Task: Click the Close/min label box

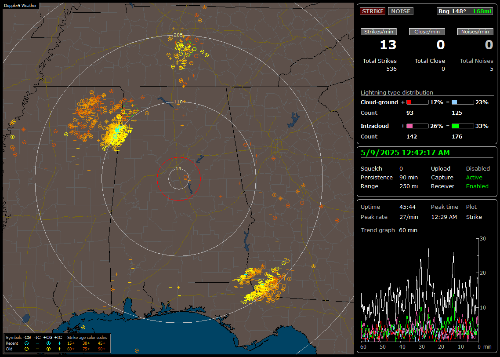Action: [x=427, y=32]
